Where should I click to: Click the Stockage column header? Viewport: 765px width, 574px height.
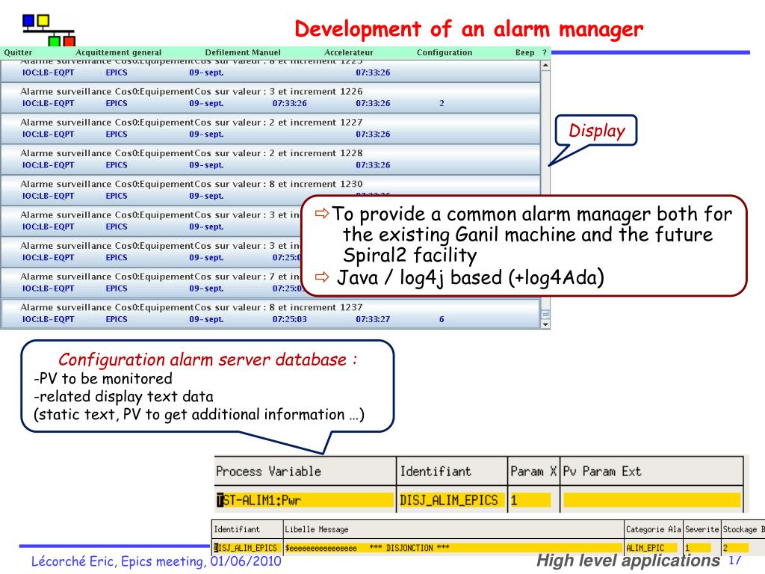[743, 529]
